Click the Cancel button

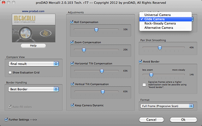click(x=151, y=120)
